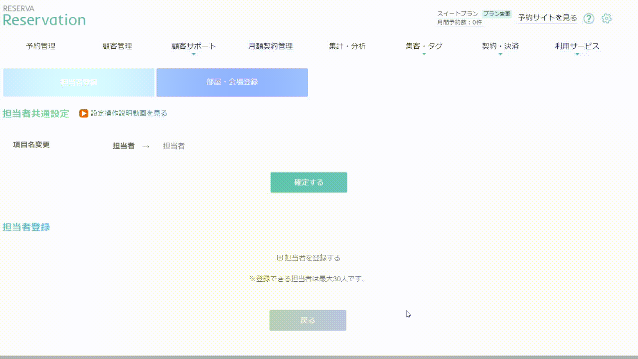The height and width of the screenshot is (359, 638).
Task: Expand the 利用サービス dropdown menu
Action: click(x=577, y=47)
